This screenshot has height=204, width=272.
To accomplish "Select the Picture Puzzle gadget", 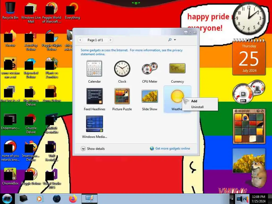I will pyautogui.click(x=122, y=99).
